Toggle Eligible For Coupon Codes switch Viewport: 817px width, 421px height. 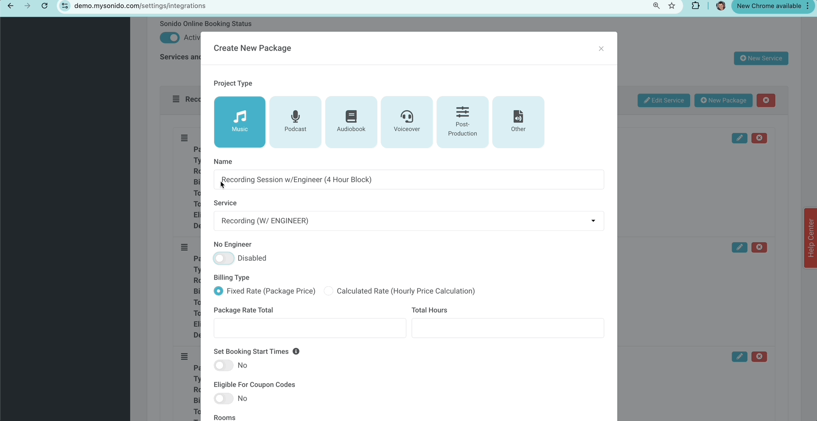point(223,398)
